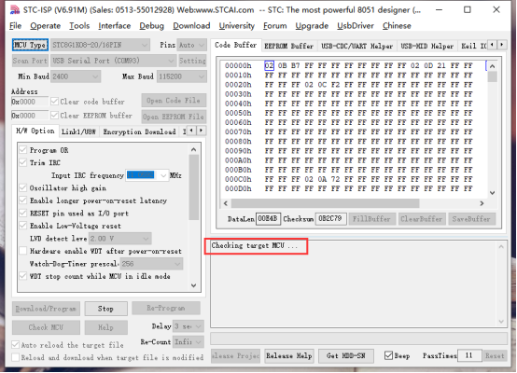Viewport: 517px width, 373px height.
Task: Click H/W options list scroll up arrow
Action: click(x=193, y=150)
